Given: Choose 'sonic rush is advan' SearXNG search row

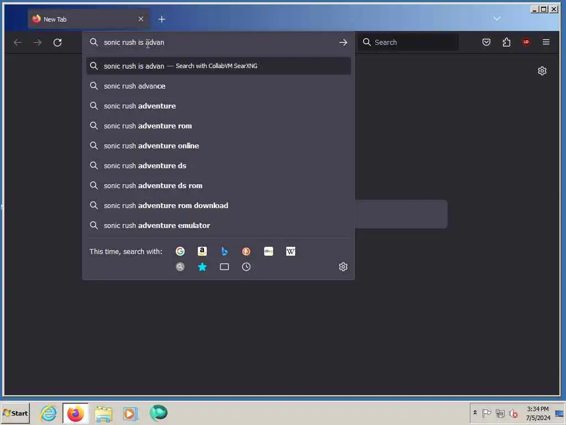Looking at the screenshot, I should [218, 66].
